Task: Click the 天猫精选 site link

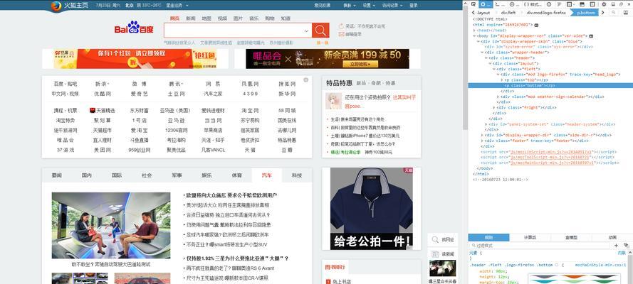Action: click(103, 110)
